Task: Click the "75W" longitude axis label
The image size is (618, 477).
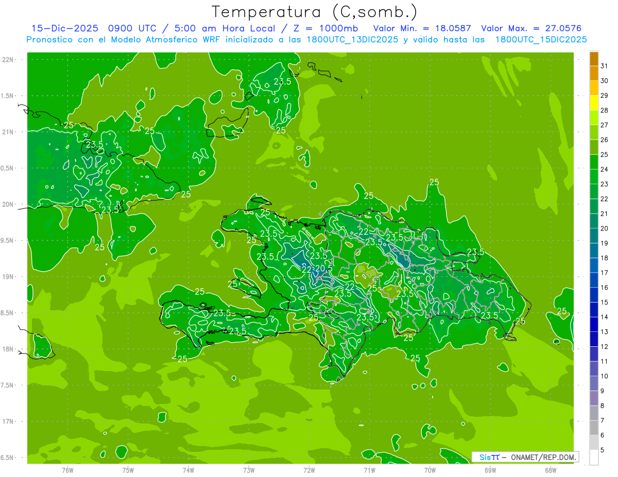Action: (128, 470)
